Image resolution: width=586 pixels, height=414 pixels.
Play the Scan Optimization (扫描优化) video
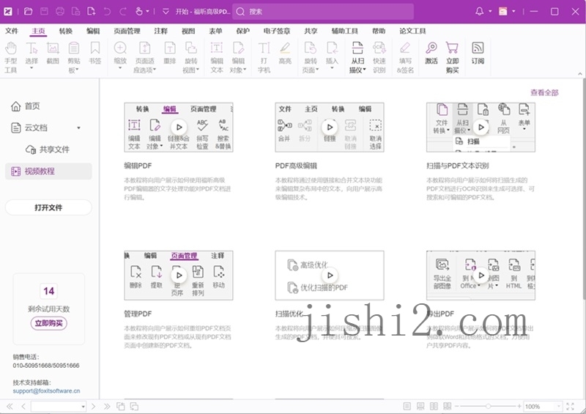click(330, 276)
